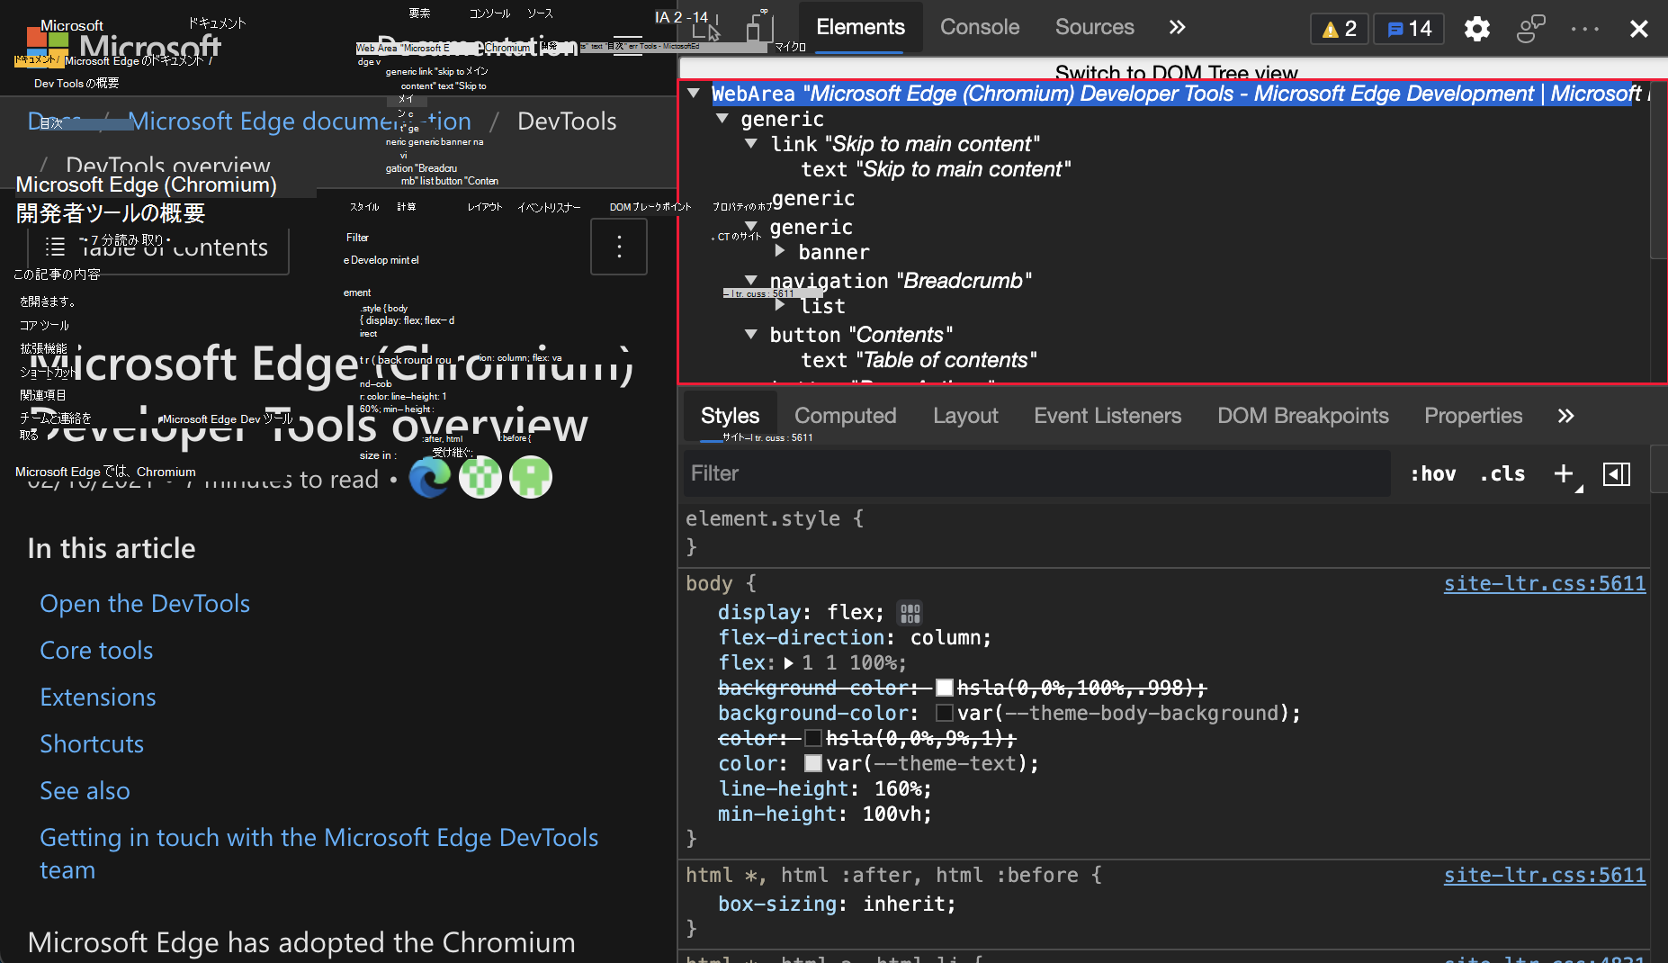Toggle the computed styles sidebar pane

(1616, 473)
